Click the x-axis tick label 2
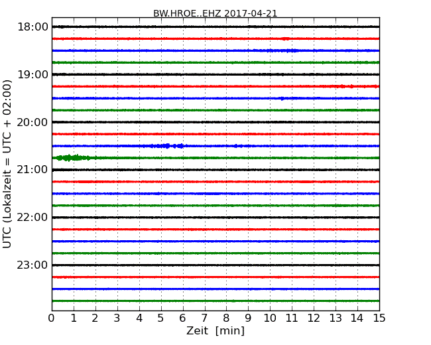The height and width of the screenshot is (345, 431). click(x=95, y=318)
